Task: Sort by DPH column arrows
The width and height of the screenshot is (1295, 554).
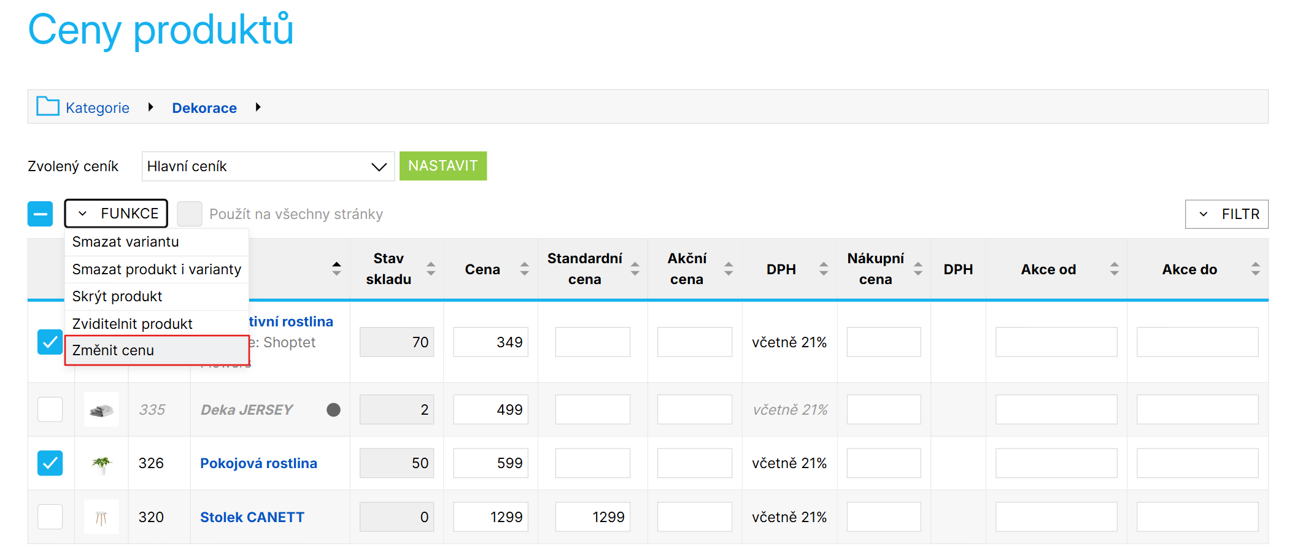Action: pos(824,269)
